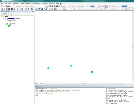Activate the Identify tool
The height and width of the screenshot is (104, 134).
pyautogui.click(x=32, y=9)
